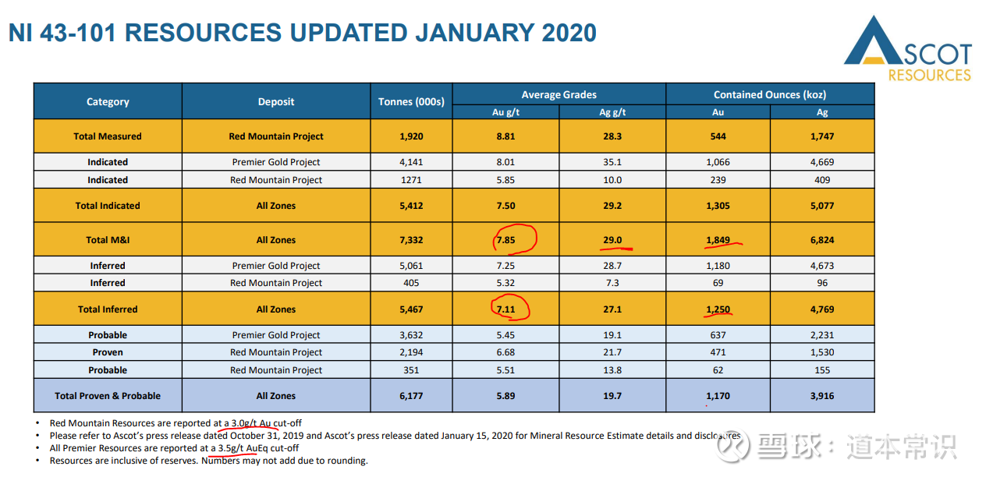
Task: Click the 6,824 contained Ag value
Action: 822,240
